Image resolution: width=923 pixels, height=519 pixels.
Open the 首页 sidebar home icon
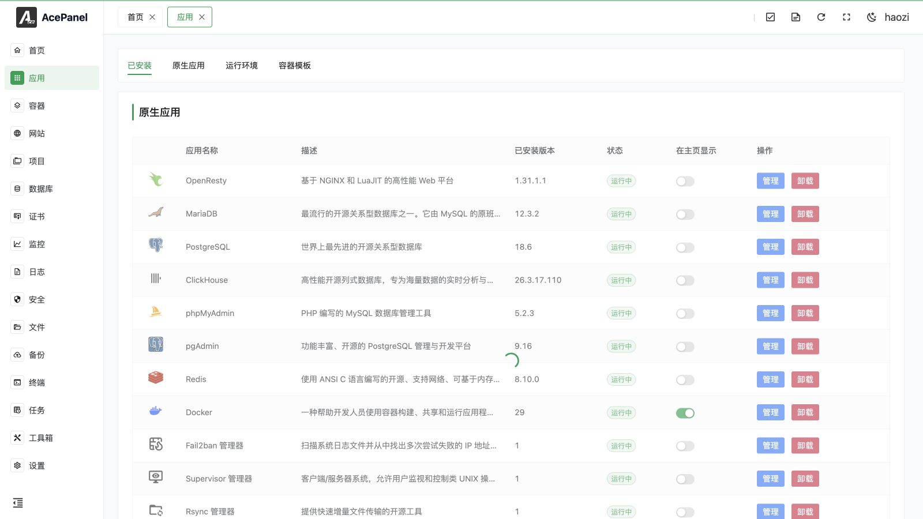click(x=17, y=50)
